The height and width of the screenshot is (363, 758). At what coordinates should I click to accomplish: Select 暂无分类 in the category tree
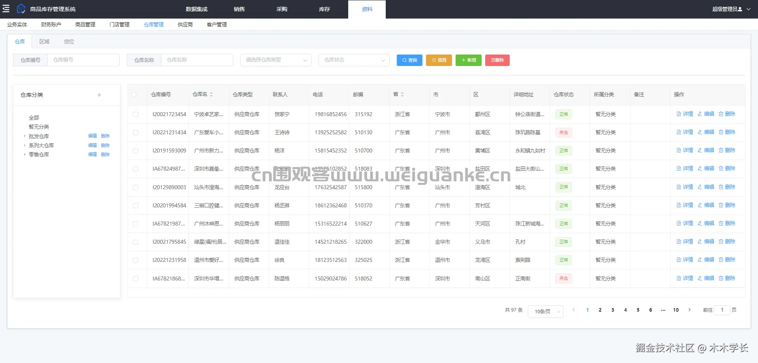[39, 127]
